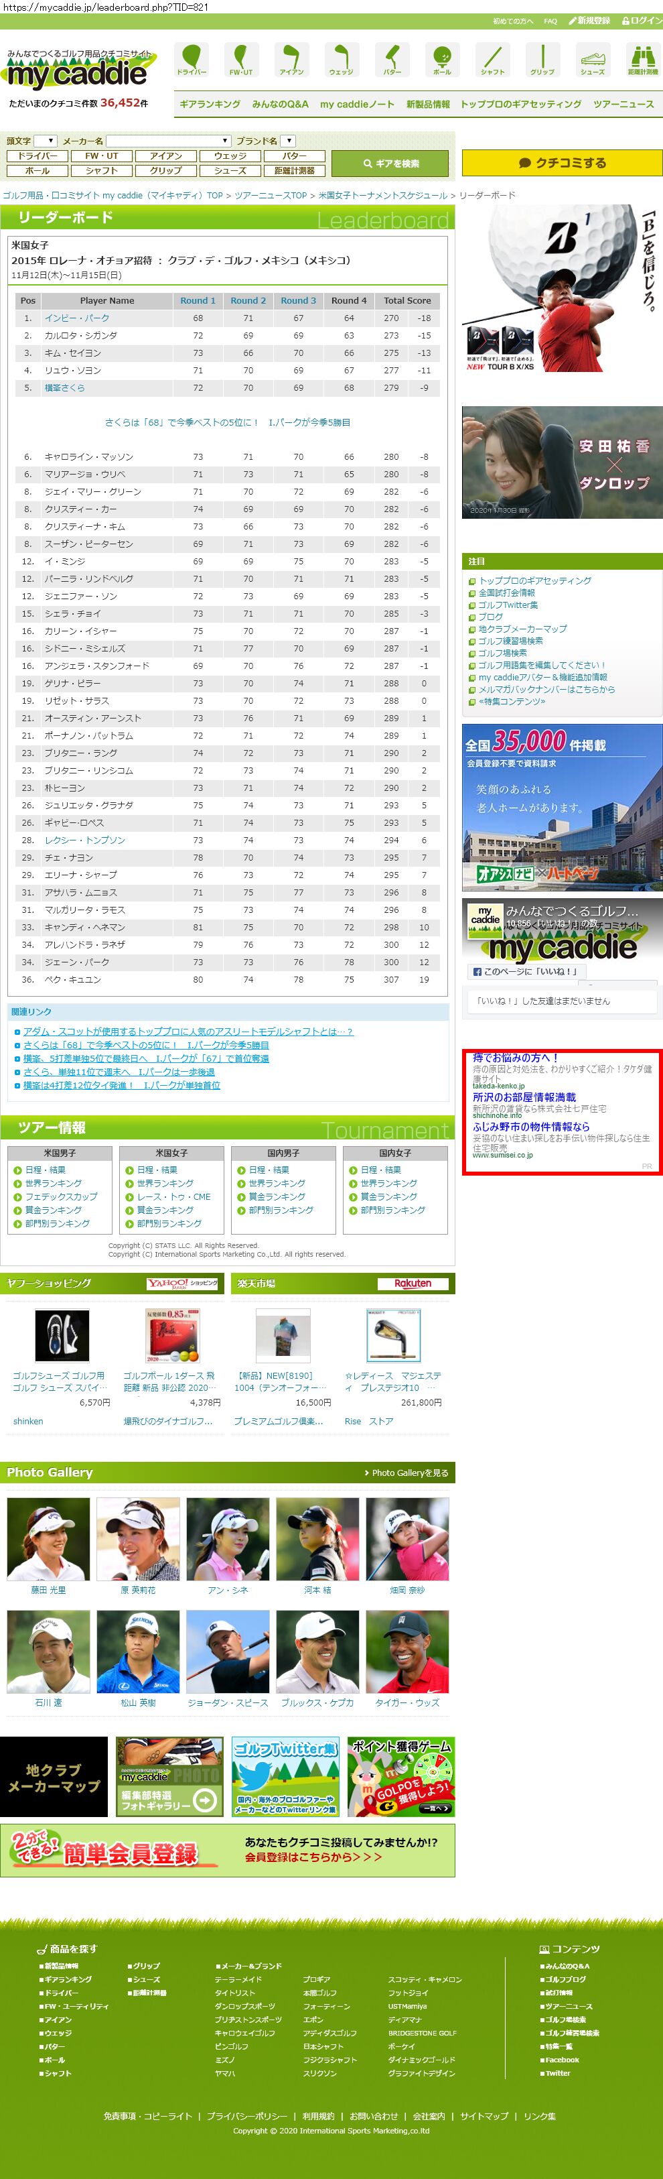Click the Shoes (シューズ) icon
Screen dimensions: 663x2179
click(592, 60)
